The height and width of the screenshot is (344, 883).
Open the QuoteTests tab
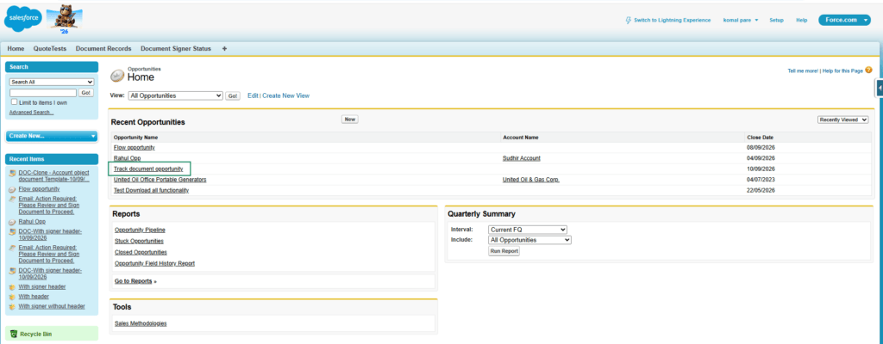49,49
